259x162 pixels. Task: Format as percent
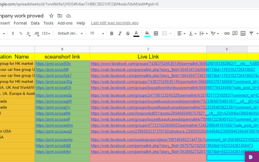[x=21, y=34]
